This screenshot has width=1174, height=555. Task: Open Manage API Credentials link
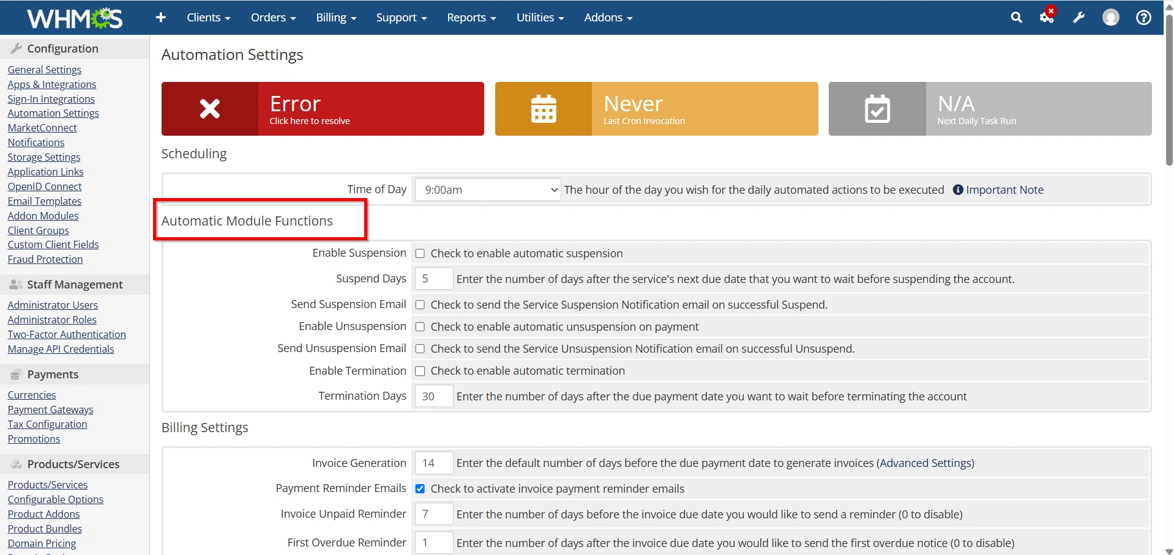point(61,349)
